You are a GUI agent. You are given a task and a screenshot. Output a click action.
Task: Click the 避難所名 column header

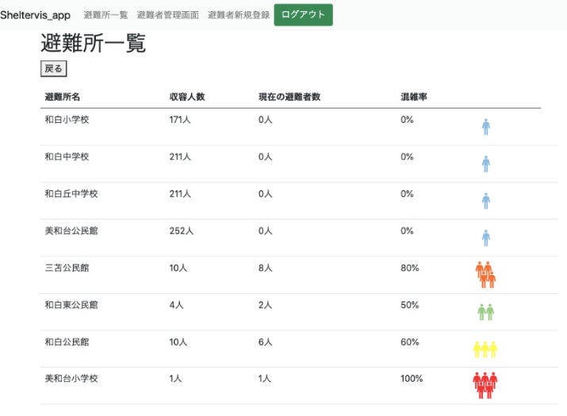pyautogui.click(x=63, y=97)
